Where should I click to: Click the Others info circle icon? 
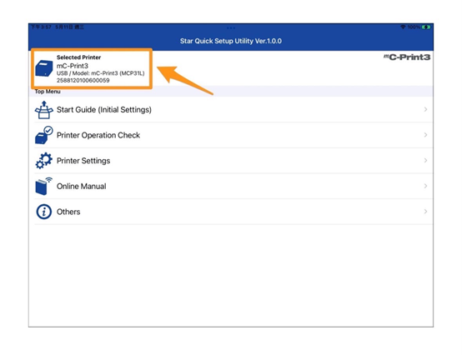coord(44,212)
